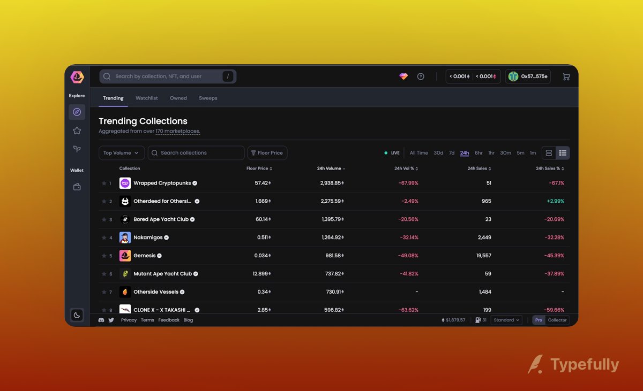
Task: Open the shopping cart
Action: (566, 76)
